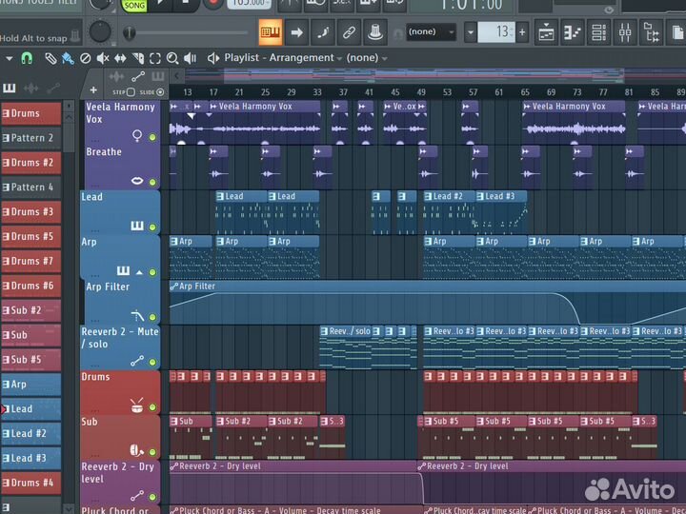This screenshot has height=514, width=686.
Task: Click the lips icon on Breathe track
Action: 137,181
